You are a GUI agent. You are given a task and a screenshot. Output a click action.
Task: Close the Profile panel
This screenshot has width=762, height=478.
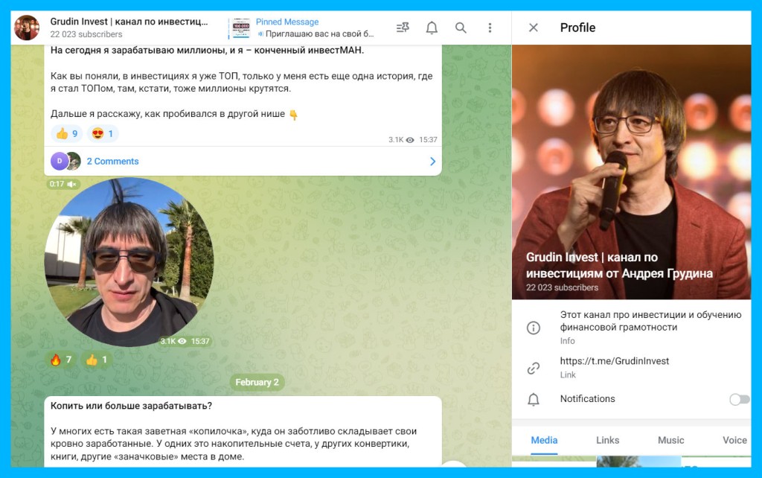coord(533,28)
